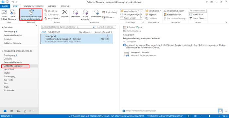This screenshot has height=118, width=229.
Task: Open the Muster folder
Action: click(7, 73)
